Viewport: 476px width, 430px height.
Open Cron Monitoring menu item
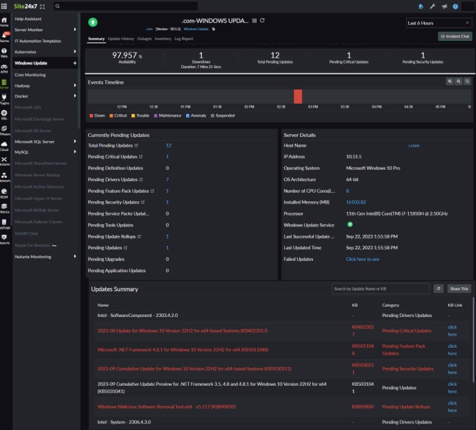point(30,75)
